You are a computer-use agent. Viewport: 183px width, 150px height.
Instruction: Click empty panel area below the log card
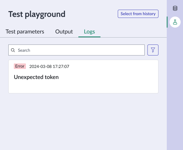click(83, 121)
